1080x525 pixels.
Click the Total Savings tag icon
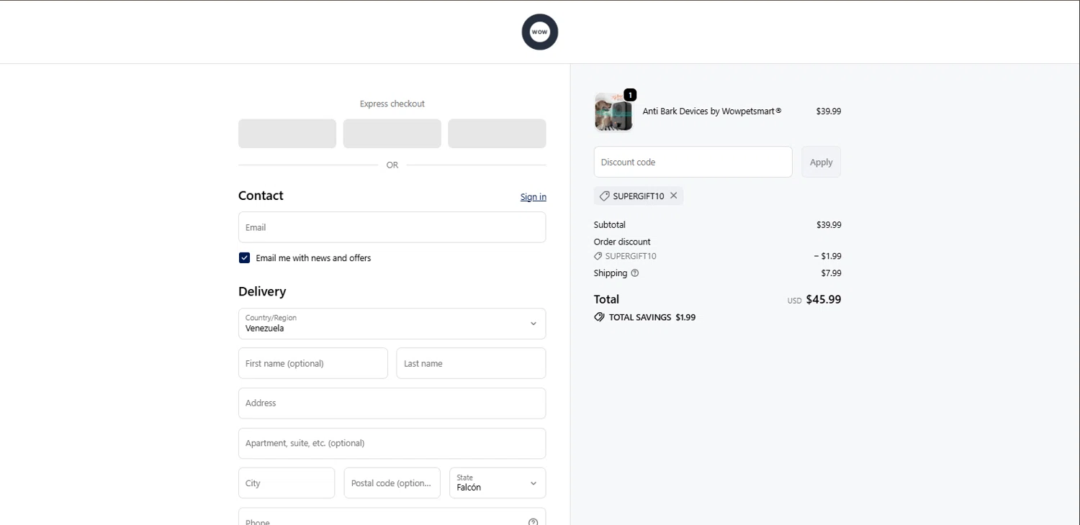[599, 317]
